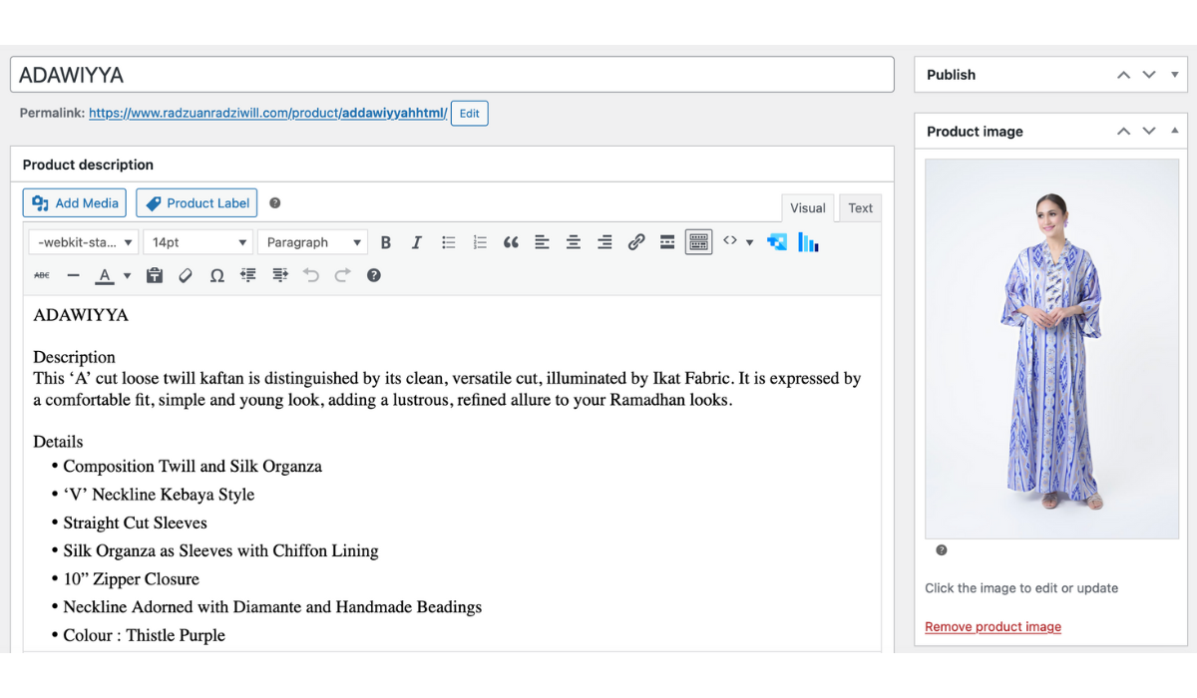
Task: Insert a special character (omega icon)
Action: click(216, 275)
